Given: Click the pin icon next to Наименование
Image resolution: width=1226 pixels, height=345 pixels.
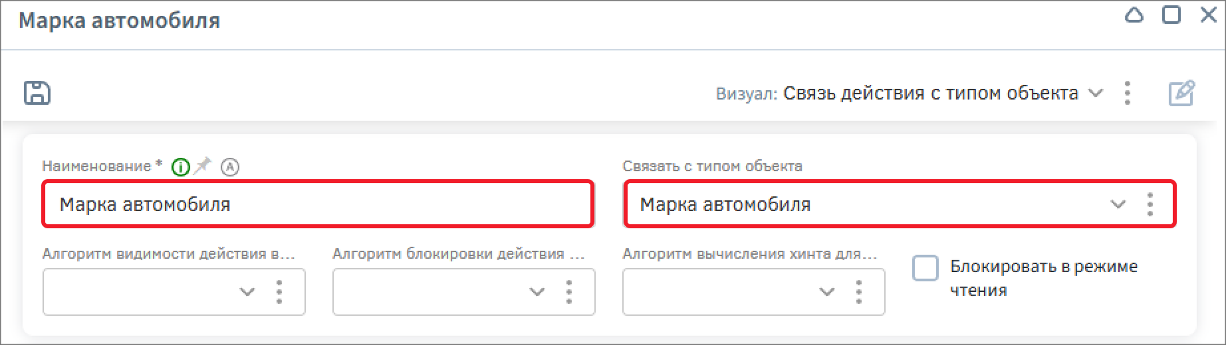Looking at the screenshot, I should pos(203,165).
